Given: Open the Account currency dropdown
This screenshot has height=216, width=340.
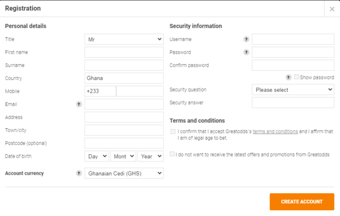Looking at the screenshot, I should [124, 173].
